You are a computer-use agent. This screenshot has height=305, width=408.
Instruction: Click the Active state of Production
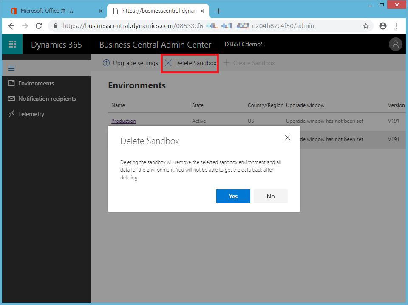pyautogui.click(x=199, y=121)
